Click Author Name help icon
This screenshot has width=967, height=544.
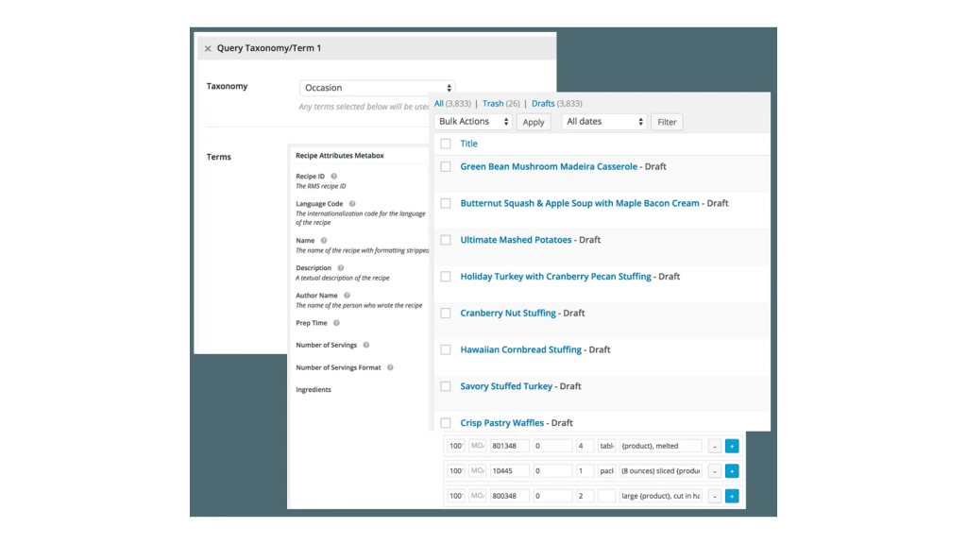[347, 296]
